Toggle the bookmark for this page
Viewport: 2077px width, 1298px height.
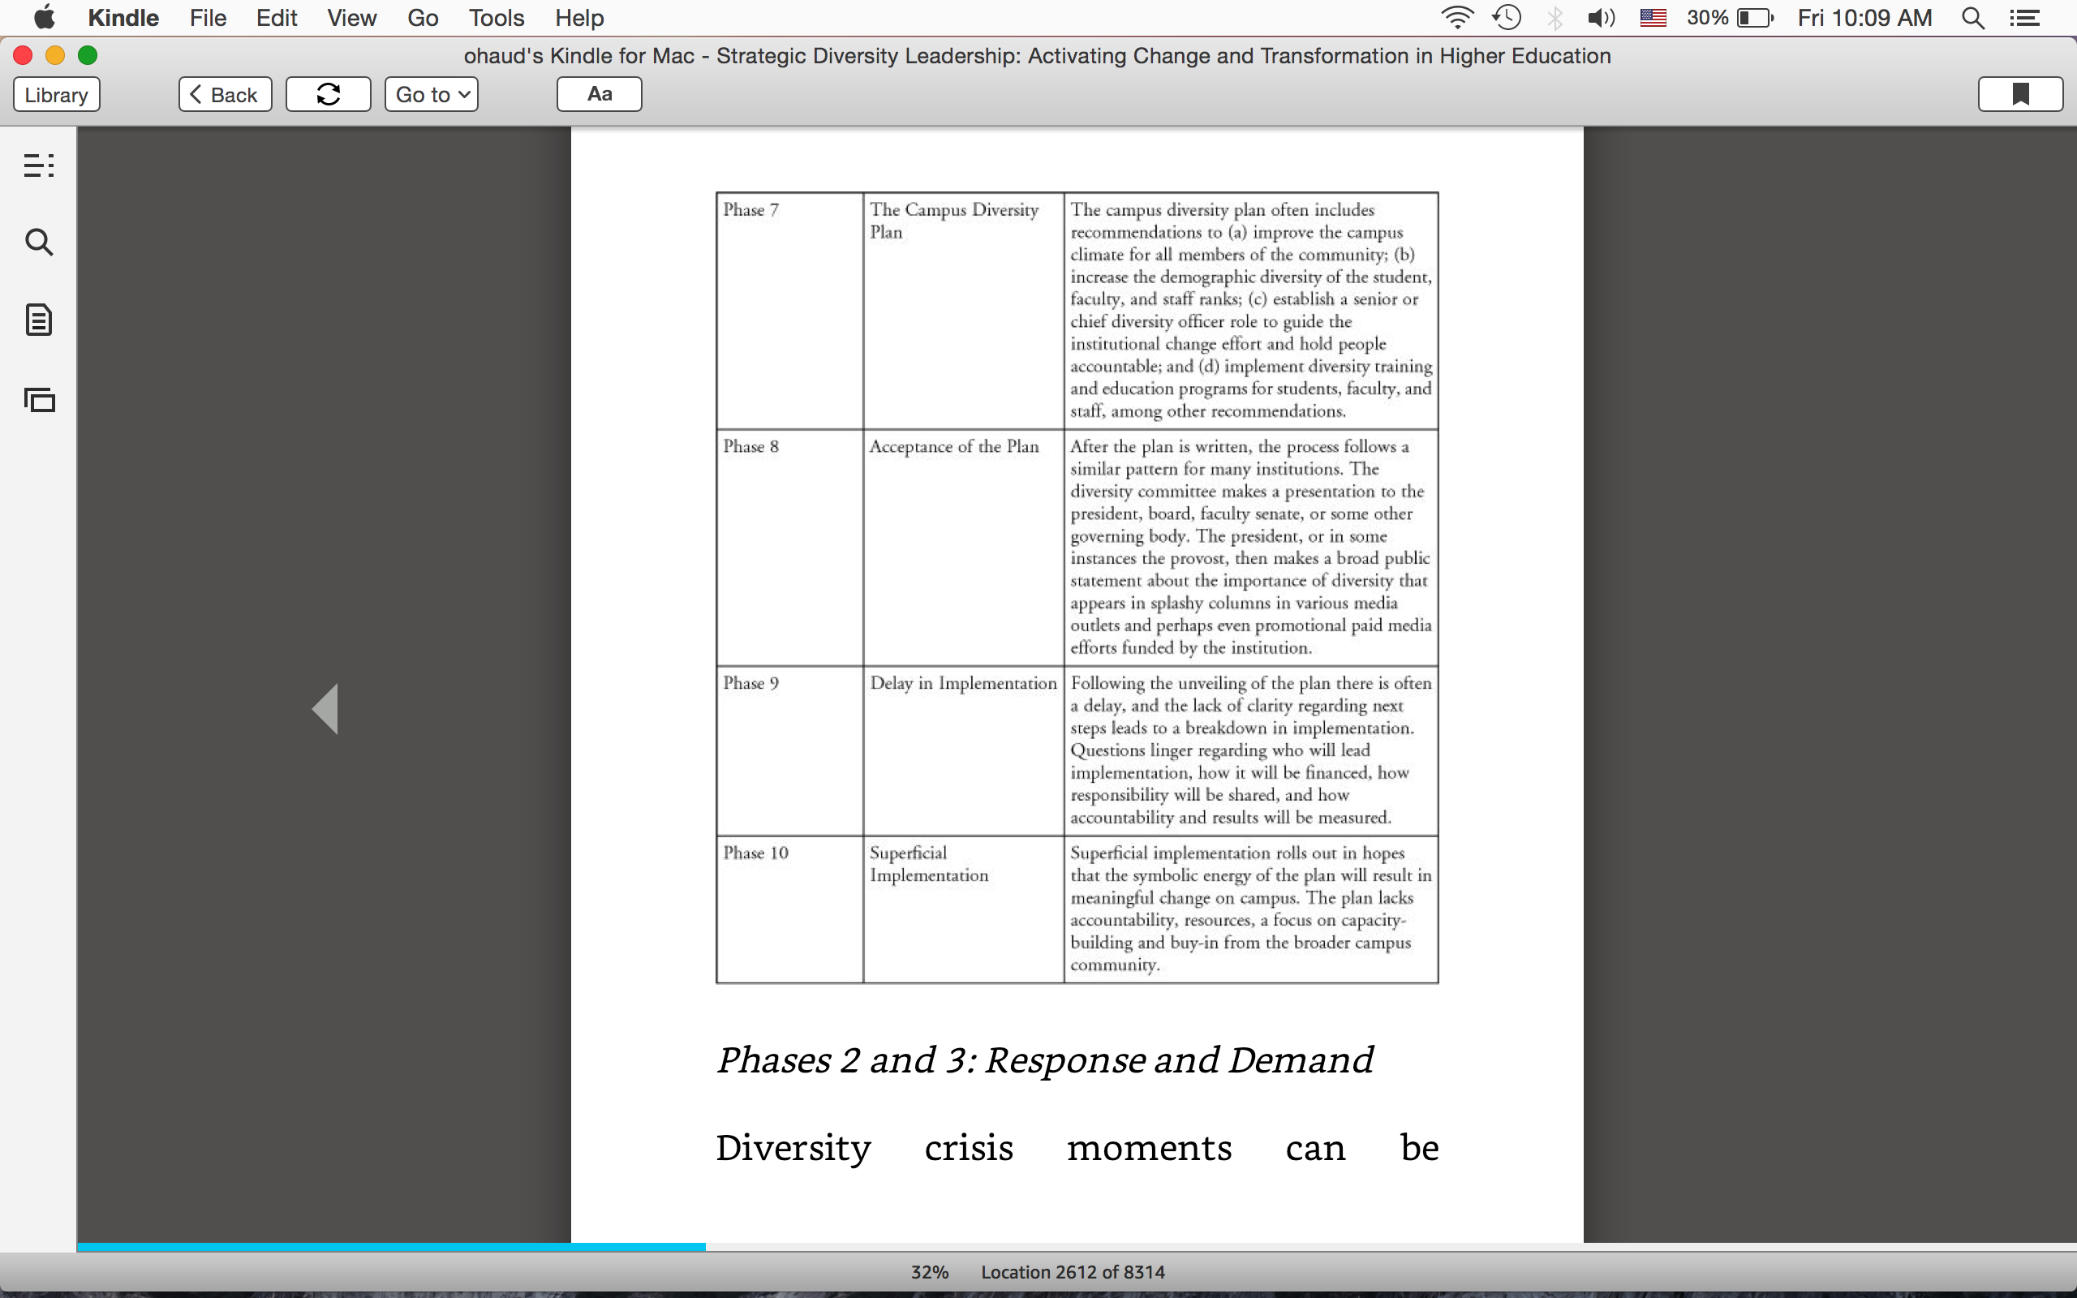2020,94
